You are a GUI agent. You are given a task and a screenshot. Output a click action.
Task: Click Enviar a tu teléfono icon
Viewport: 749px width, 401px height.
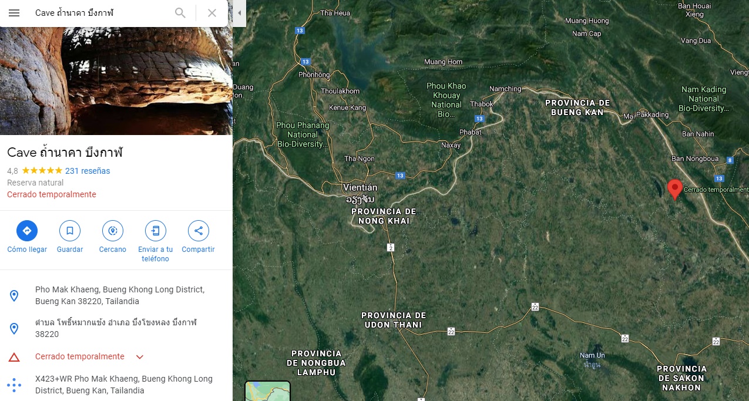pyautogui.click(x=156, y=231)
